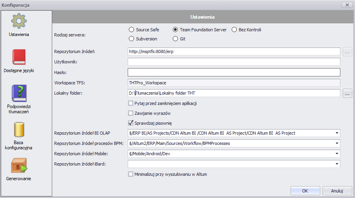Select Git server type
This screenshot has height=198, width=355.
(175, 39)
